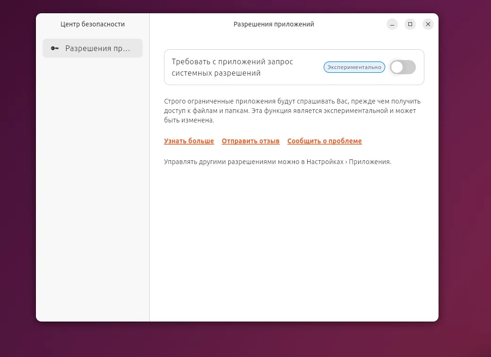Image resolution: width=491 pixels, height=357 pixels.
Task: Click the «Требовать с приложений запрос» row label
Action: [x=233, y=67]
